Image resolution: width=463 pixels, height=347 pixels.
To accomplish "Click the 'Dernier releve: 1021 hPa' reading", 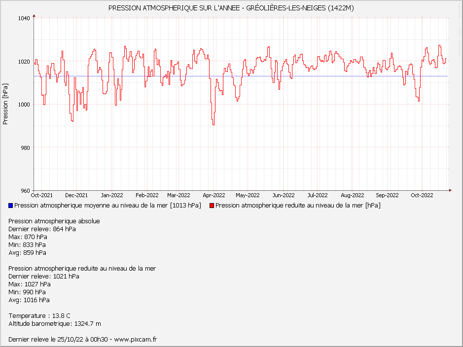I will pyautogui.click(x=44, y=276).
